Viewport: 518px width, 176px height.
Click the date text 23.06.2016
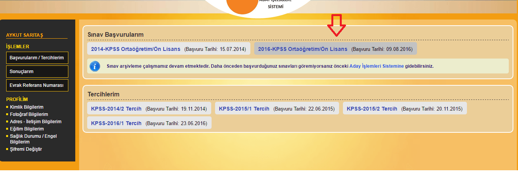click(193, 124)
